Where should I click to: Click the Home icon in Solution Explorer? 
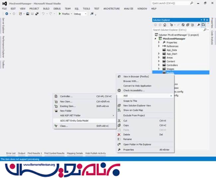[x=164, y=25]
